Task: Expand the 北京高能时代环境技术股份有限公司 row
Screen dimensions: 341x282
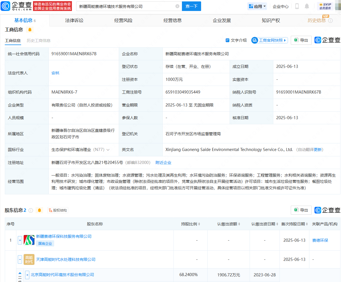Action: 27,275
